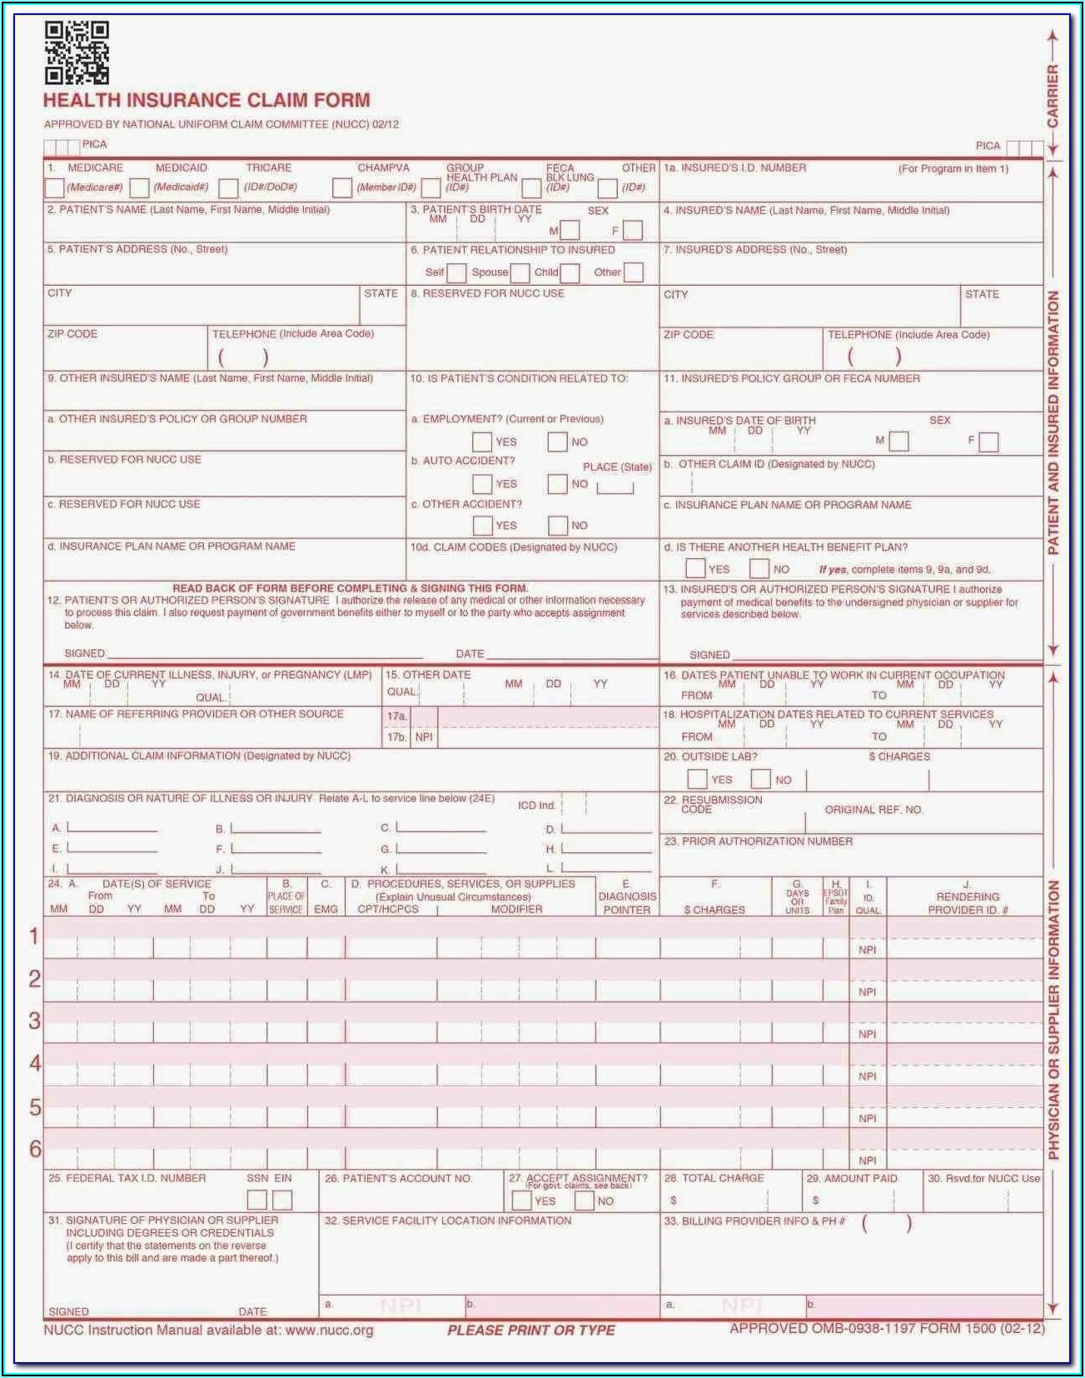The width and height of the screenshot is (1085, 1378).
Task: Click diagnosis line A in item 21
Action: click(x=112, y=827)
